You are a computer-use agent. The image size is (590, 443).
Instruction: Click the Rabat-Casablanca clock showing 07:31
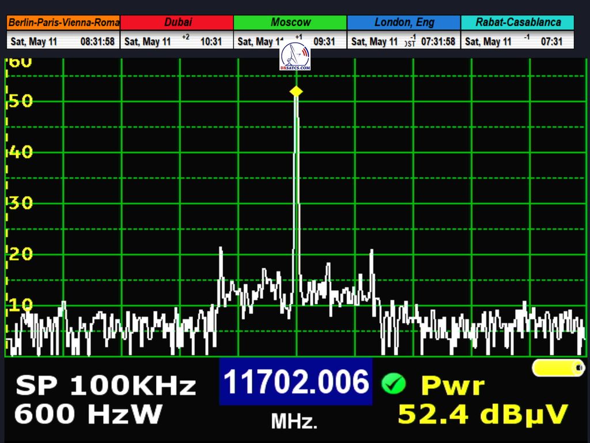[x=551, y=42]
